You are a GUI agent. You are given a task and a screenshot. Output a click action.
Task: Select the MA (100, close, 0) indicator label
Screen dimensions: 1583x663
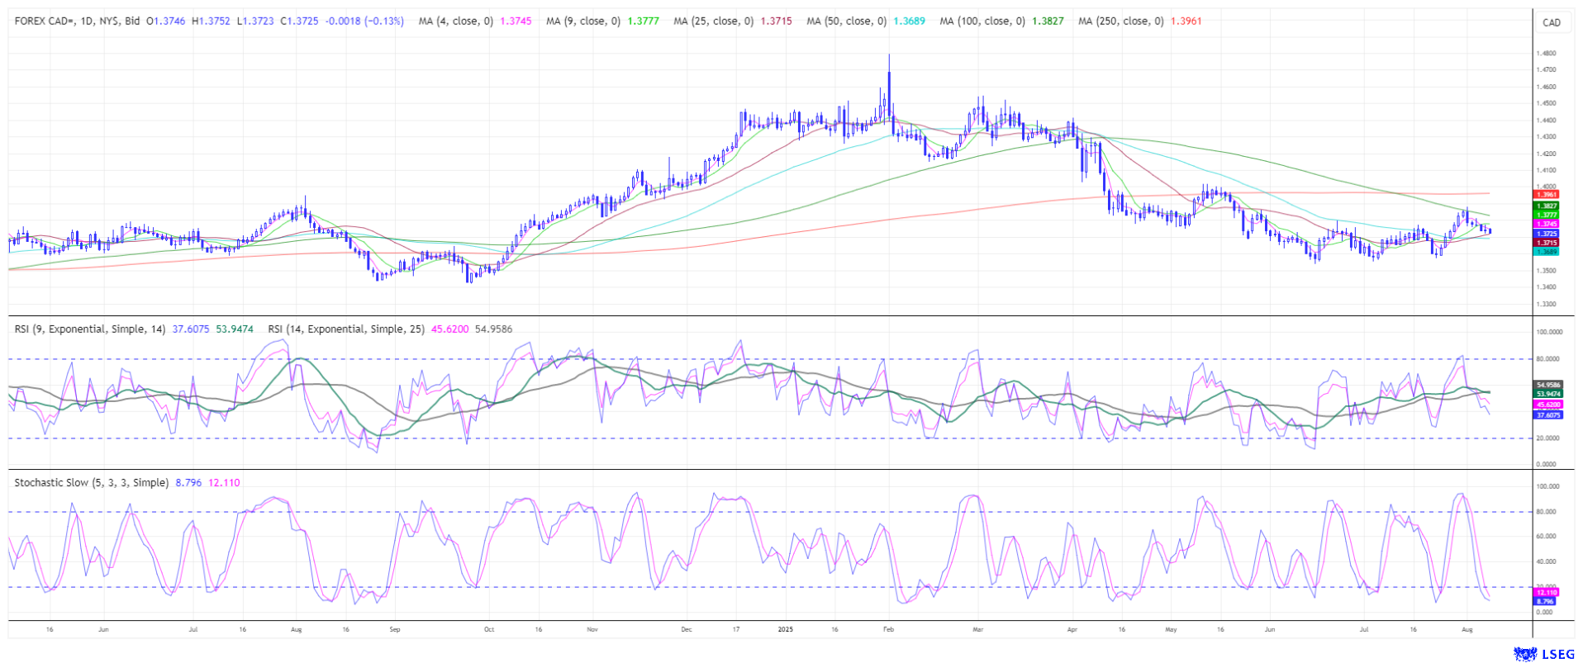(982, 21)
